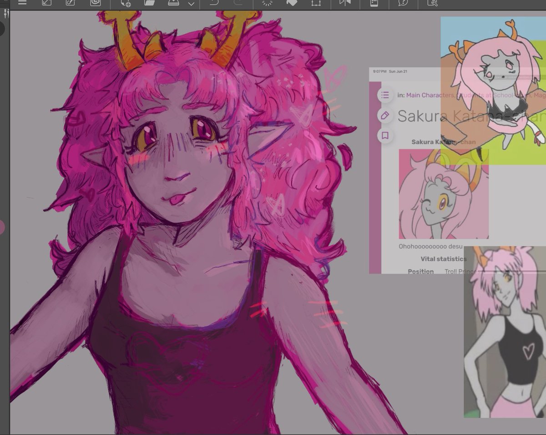The width and height of the screenshot is (546, 435).
Task: Click the Clip Studio swirl icon
Action: (95, 3)
